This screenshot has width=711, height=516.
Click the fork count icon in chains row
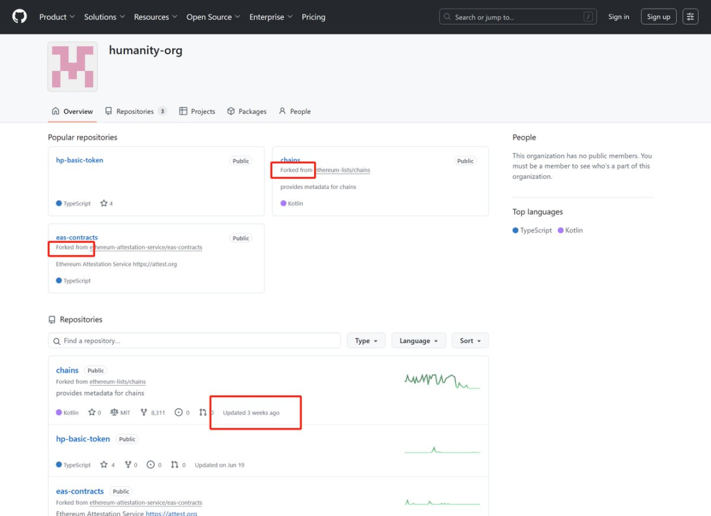coord(144,413)
